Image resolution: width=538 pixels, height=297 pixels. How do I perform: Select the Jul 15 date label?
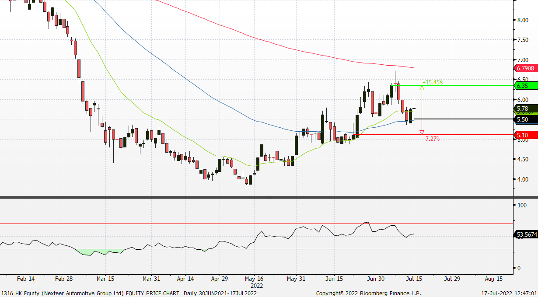pos(413,279)
